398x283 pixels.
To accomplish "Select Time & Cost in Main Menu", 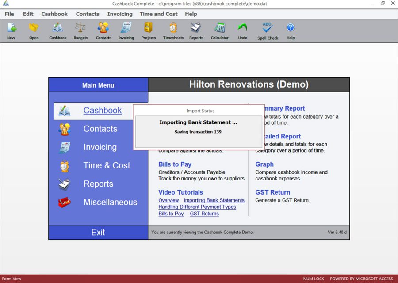I will pos(107,165).
